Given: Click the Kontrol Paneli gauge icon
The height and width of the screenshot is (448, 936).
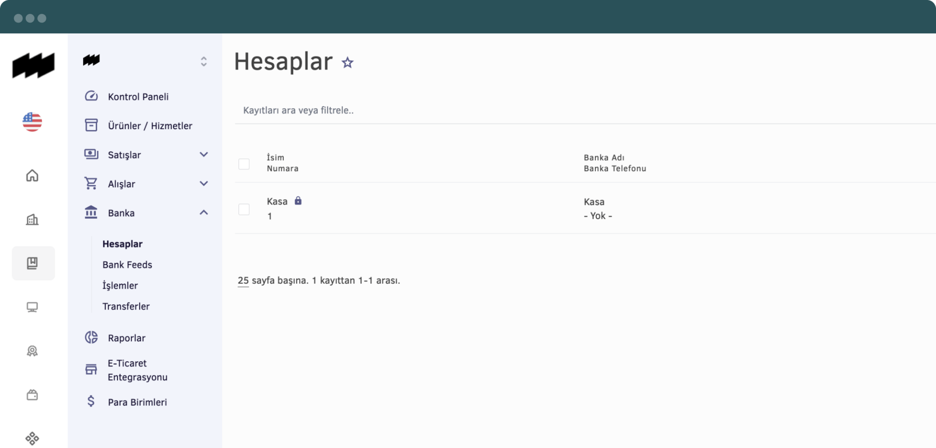Looking at the screenshot, I should tap(91, 96).
